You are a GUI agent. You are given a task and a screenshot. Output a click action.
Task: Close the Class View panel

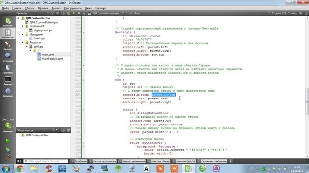click(69, 130)
